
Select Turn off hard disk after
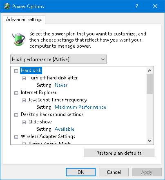point(53,78)
